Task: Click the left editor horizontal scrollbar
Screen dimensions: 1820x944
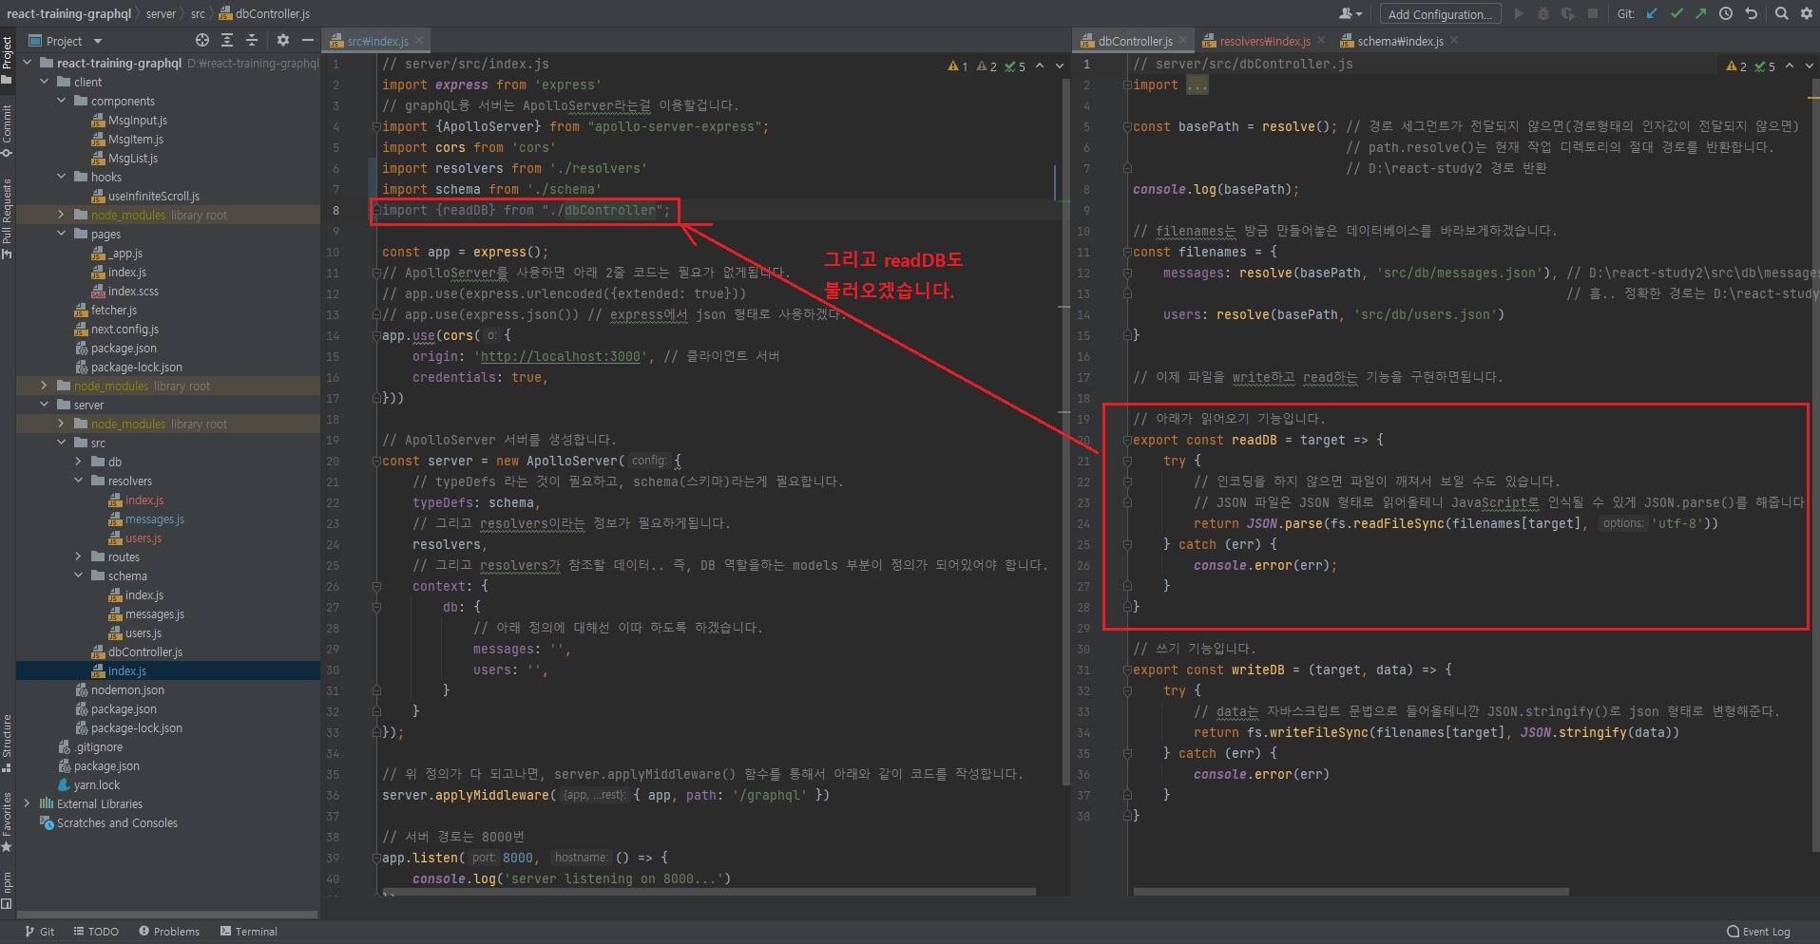Action: [707, 892]
